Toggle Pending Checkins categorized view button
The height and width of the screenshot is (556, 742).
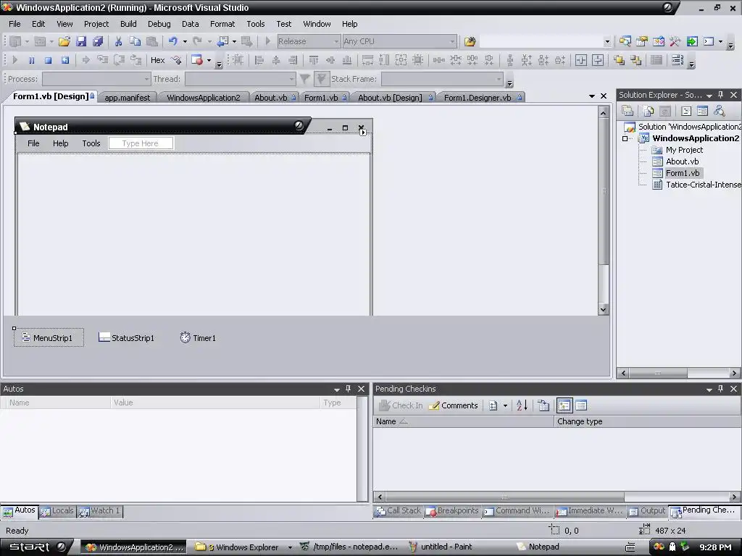tap(564, 405)
